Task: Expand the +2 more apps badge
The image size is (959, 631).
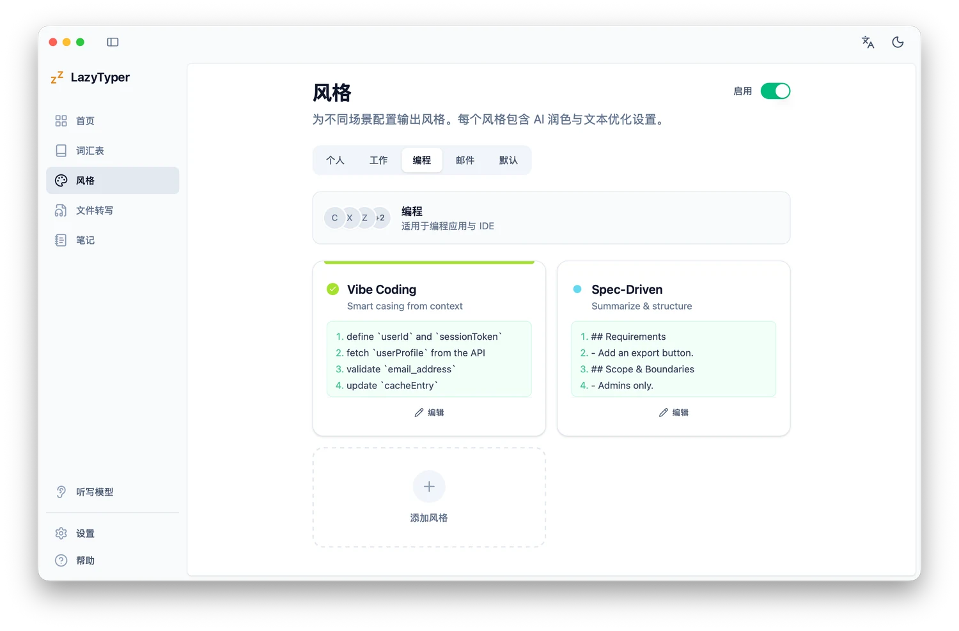Action: [380, 218]
